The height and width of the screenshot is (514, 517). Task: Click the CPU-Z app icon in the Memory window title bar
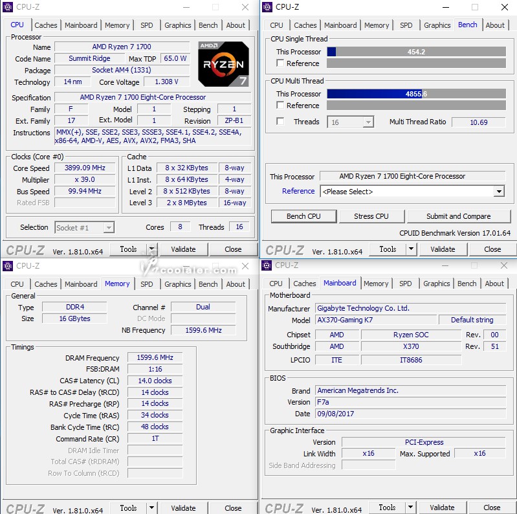tap(8, 266)
